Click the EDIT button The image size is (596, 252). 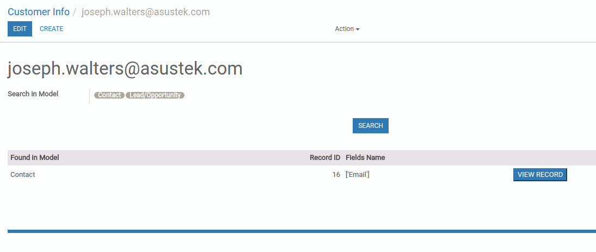click(20, 29)
